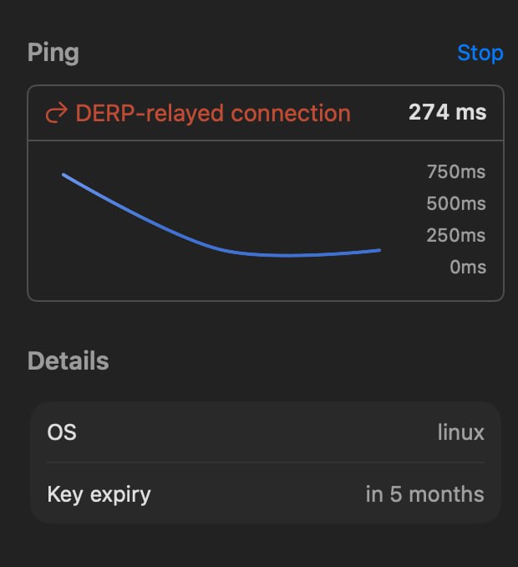
Task: Select the Key expiry row label
Action: coord(99,493)
